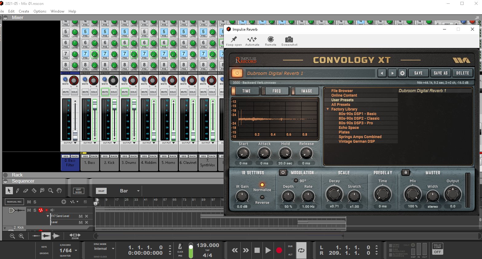Screen dimensions: 482x259
Task: Toggle the Modulation power switch
Action: (283, 172)
